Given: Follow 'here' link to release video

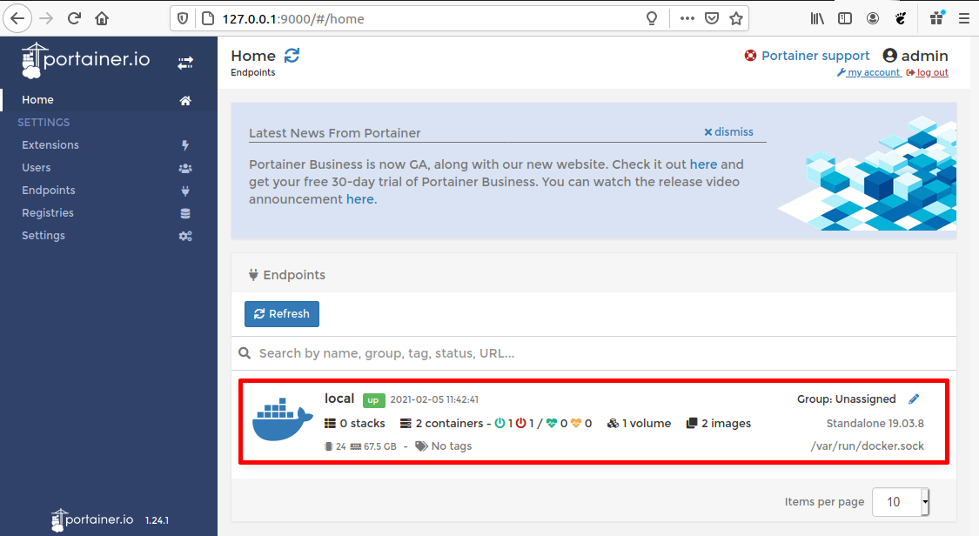Looking at the screenshot, I should (360, 199).
